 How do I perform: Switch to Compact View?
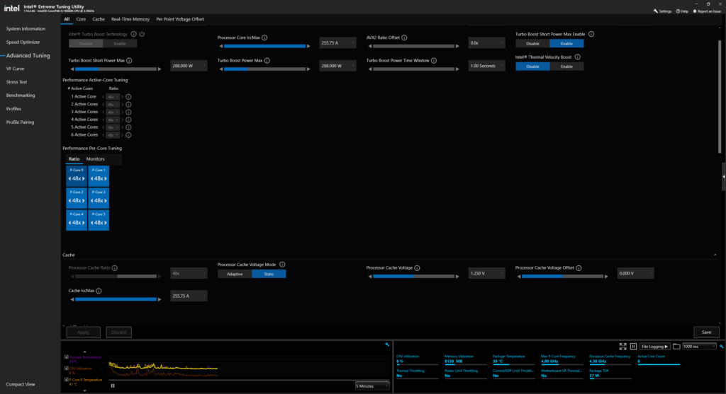coord(21,384)
